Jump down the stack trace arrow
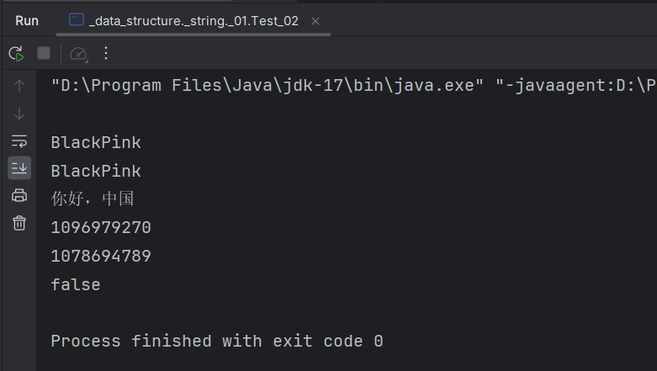Image resolution: width=657 pixels, height=371 pixels. click(x=19, y=114)
